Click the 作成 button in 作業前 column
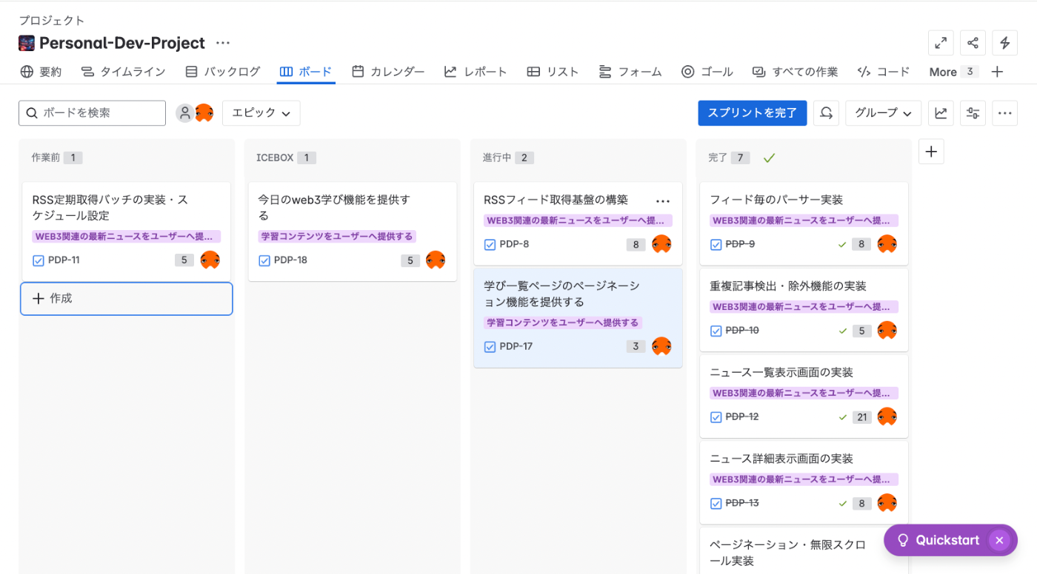The width and height of the screenshot is (1037, 574). (126, 299)
